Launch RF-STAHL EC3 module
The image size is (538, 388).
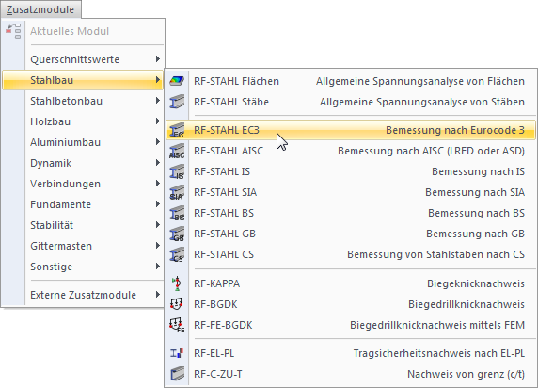(x=351, y=130)
